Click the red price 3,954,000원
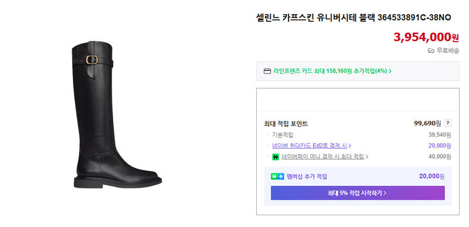 click(426, 37)
